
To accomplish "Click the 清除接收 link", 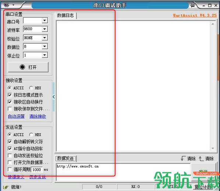I will pos(38,116).
